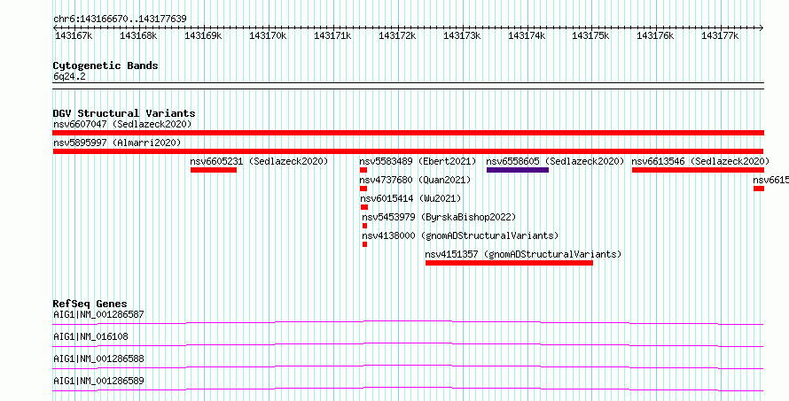789x401 pixels.
Task: Click the RefSeq Genes track heading
Action: click(90, 304)
